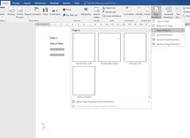Choose the Vertical, Left page number style
This screenshot has height=138, width=190.
135,49
